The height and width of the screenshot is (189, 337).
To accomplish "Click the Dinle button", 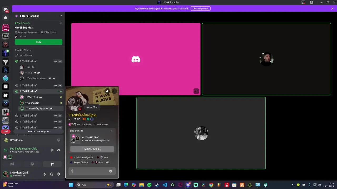I will [x=38, y=42].
